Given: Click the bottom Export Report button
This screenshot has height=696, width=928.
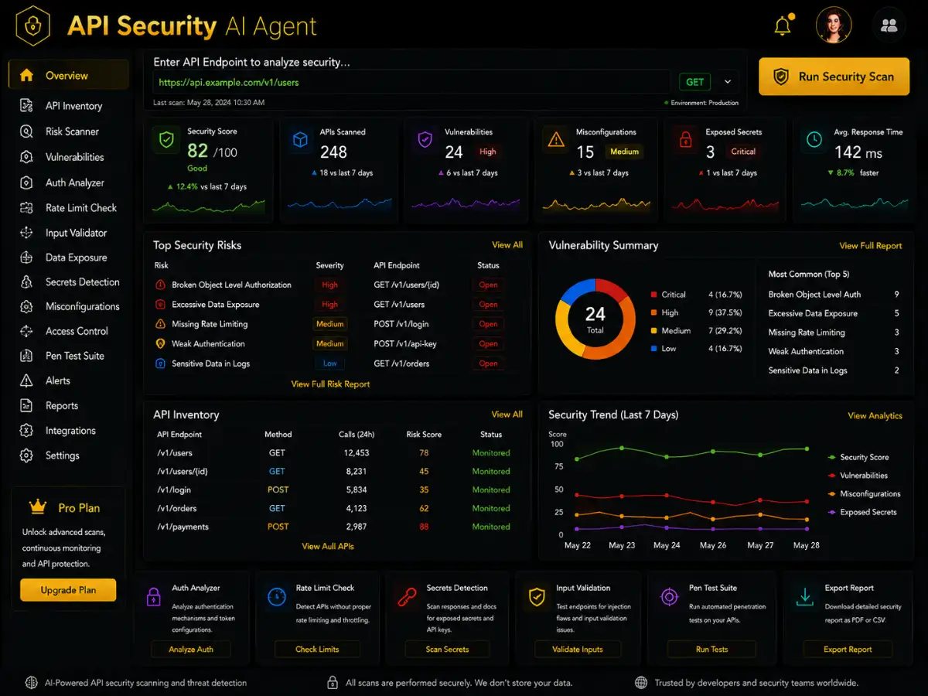Looking at the screenshot, I should [x=848, y=649].
